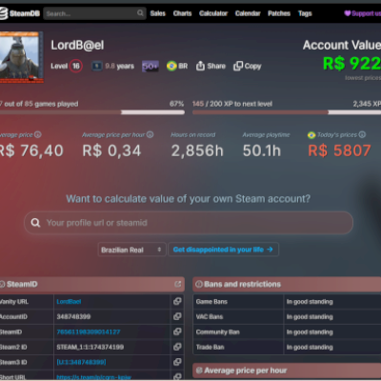Click the 2,856h hours on record value
This screenshot has height=381, width=381.
pos(197,150)
